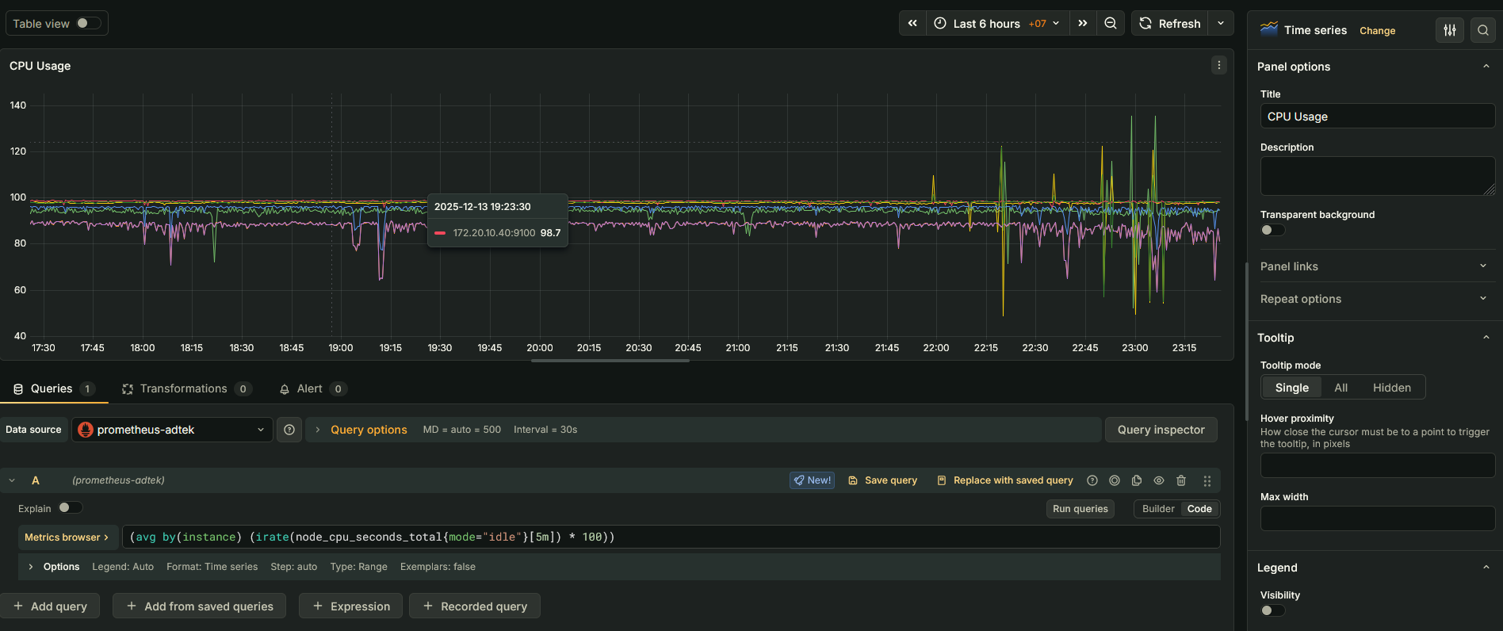The image size is (1503, 631).
Task: Open the Alert tab
Action: pos(310,388)
